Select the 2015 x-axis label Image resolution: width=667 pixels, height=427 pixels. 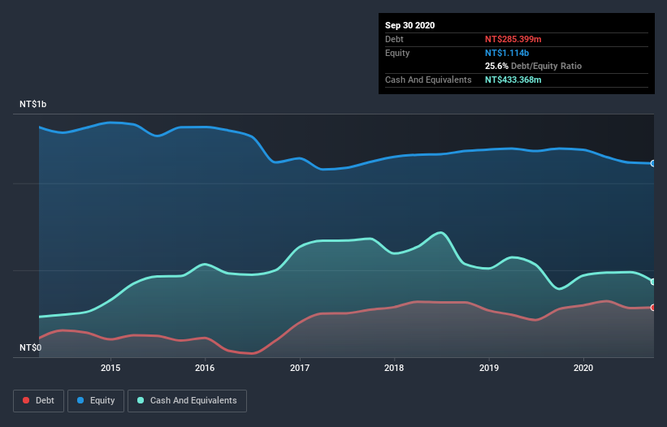tap(110, 368)
